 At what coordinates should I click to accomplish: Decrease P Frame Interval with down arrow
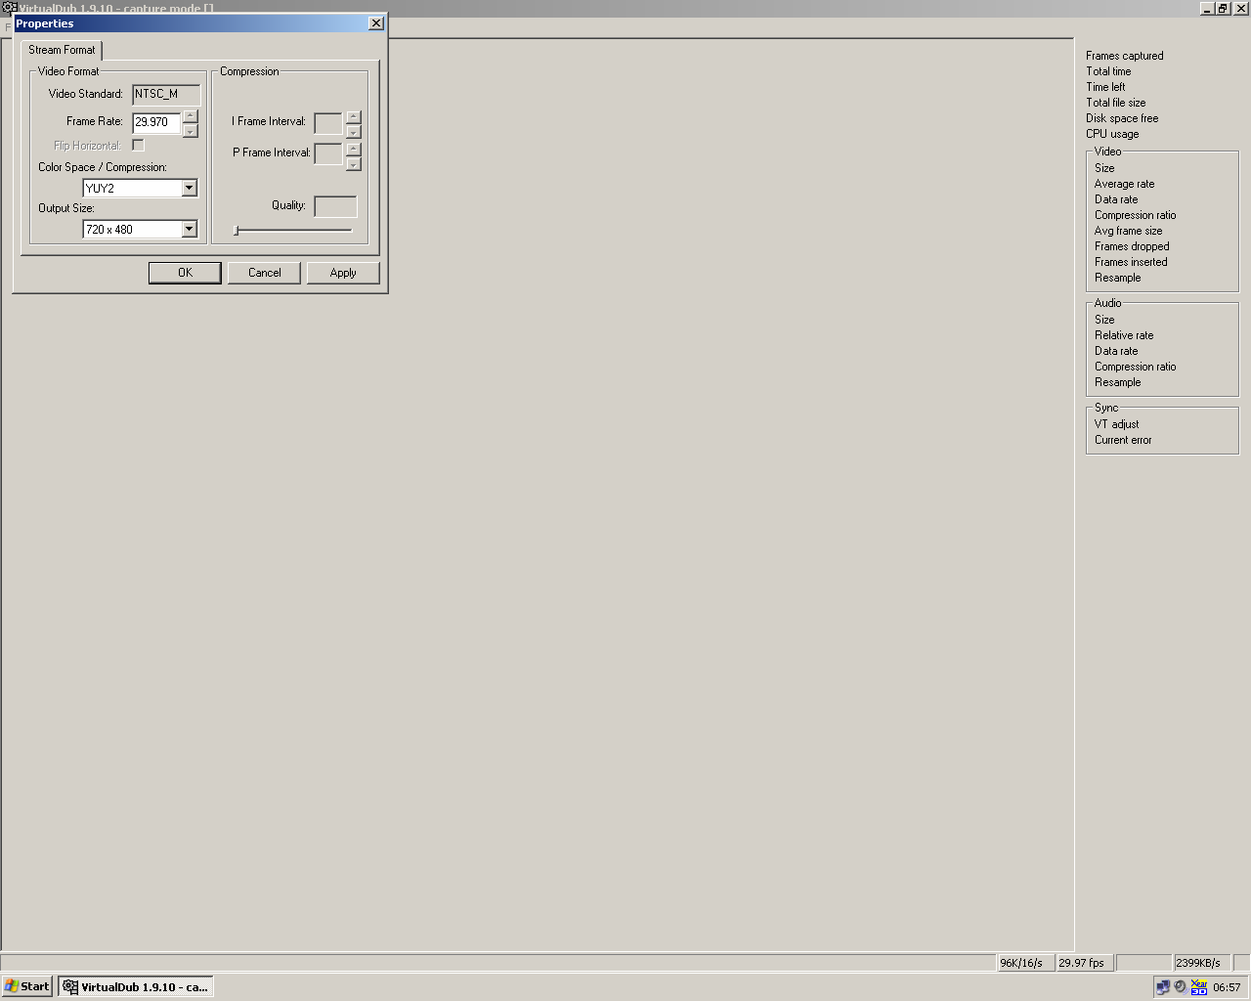[354, 163]
